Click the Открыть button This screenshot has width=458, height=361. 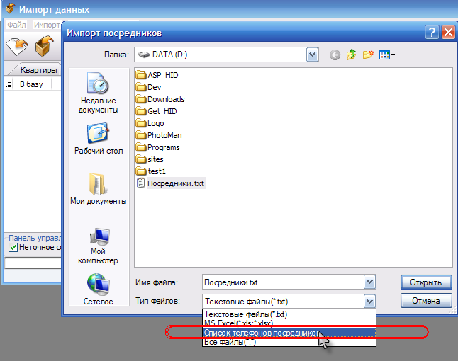[425, 282]
